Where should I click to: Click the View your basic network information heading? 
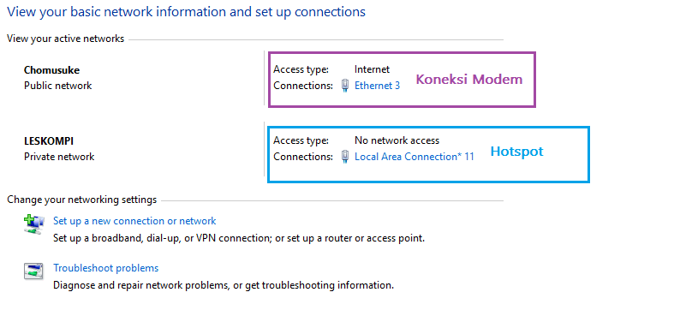[x=187, y=12]
